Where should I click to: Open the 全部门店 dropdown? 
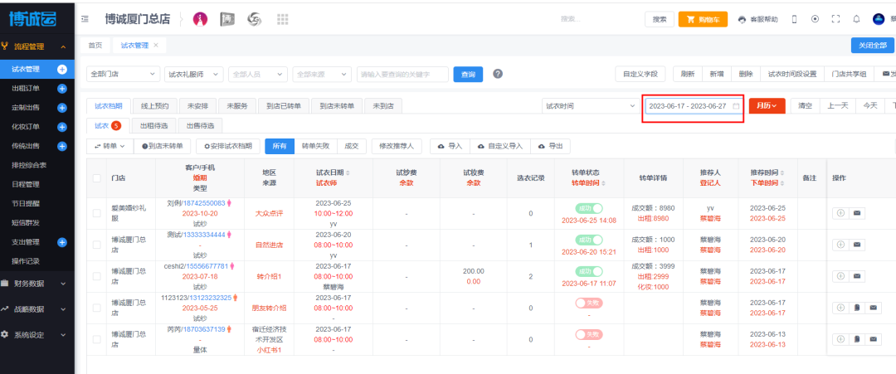[x=124, y=75]
